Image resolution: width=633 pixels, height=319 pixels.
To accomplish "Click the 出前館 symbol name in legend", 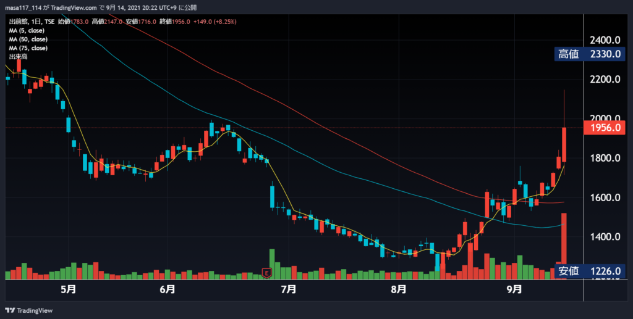I will 18,22.
